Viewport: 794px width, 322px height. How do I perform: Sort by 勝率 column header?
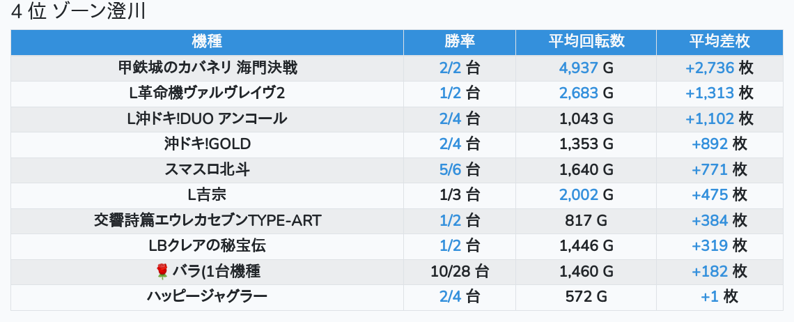[459, 42]
